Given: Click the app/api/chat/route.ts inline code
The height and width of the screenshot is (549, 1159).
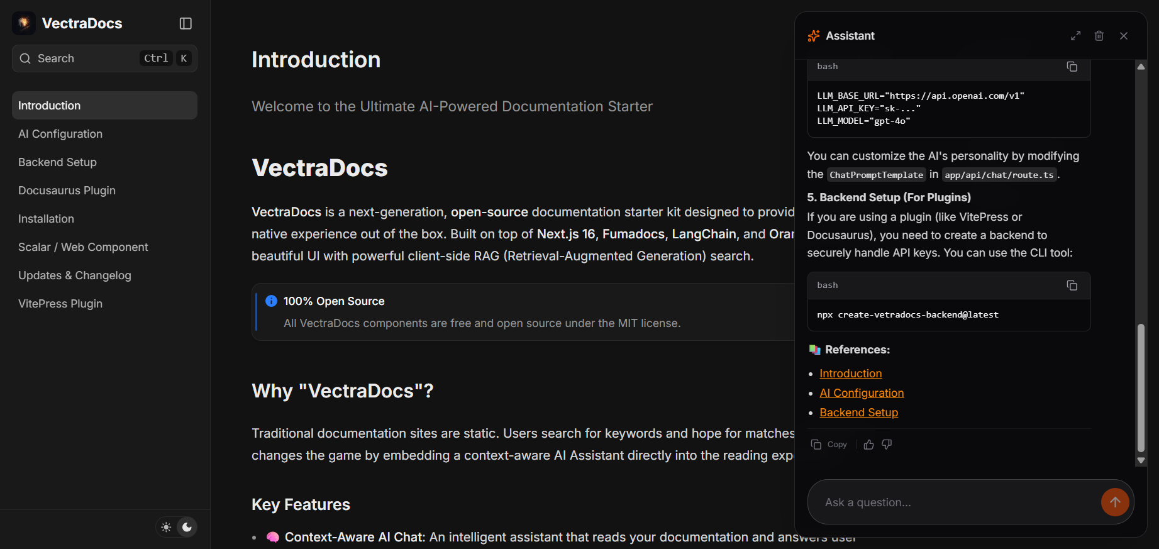Looking at the screenshot, I should pos(999,175).
